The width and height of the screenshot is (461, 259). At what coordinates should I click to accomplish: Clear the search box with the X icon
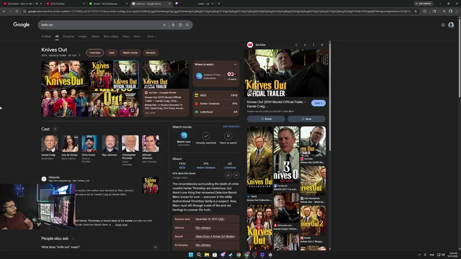click(x=164, y=25)
